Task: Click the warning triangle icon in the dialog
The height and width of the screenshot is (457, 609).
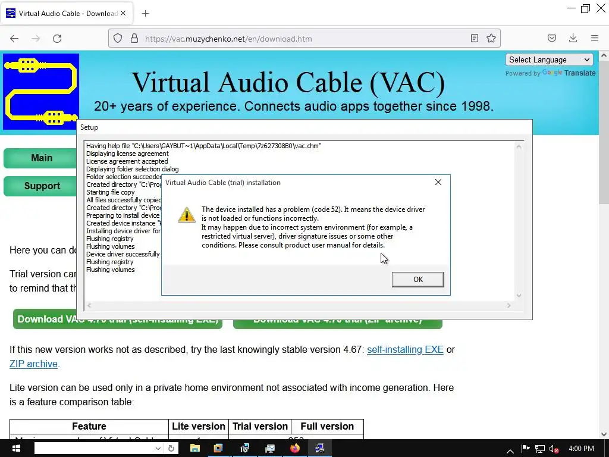Action: point(186,215)
